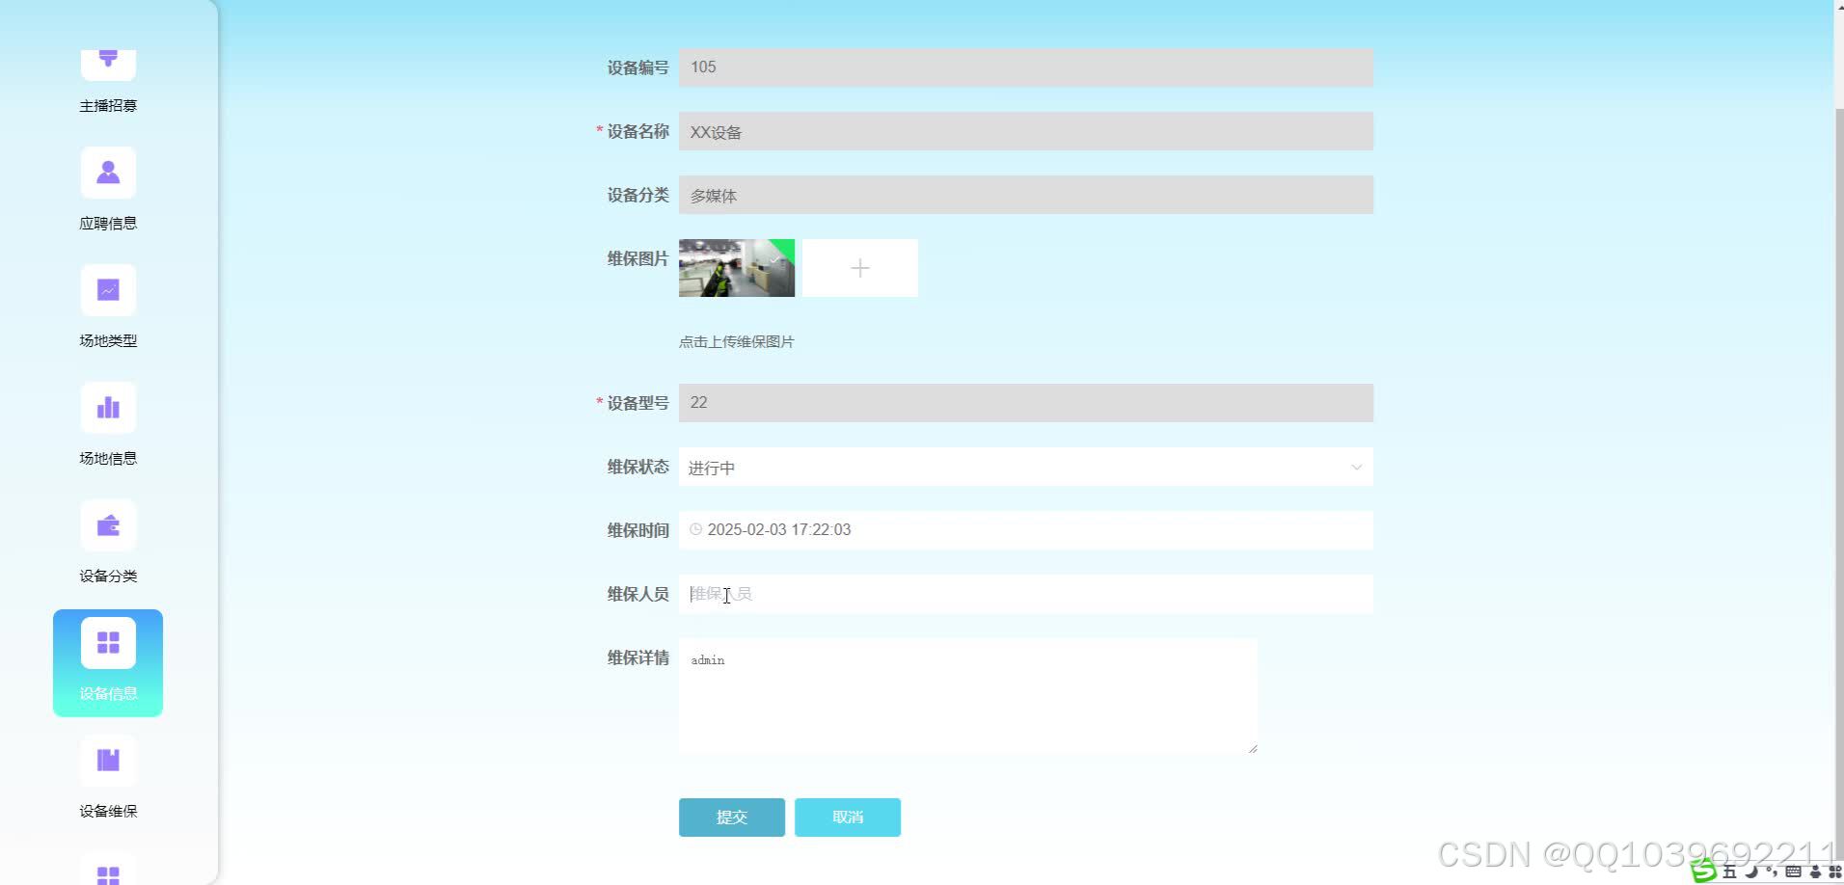This screenshot has height=885, width=1844.
Task: Click the 维保详情 label
Action: coord(637,657)
